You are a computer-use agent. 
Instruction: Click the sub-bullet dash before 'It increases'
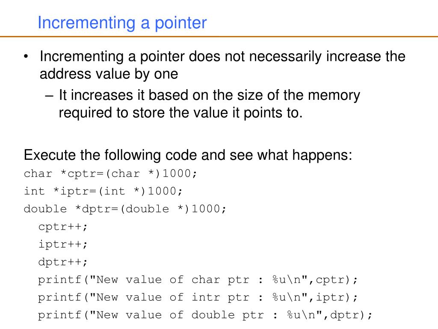[49, 96]
